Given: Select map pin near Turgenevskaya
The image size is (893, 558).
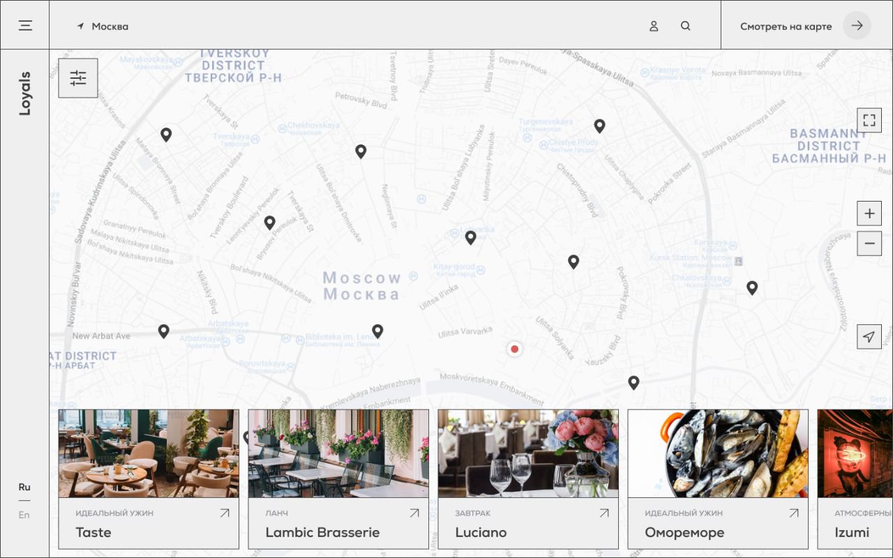Looking at the screenshot, I should pyautogui.click(x=599, y=126).
